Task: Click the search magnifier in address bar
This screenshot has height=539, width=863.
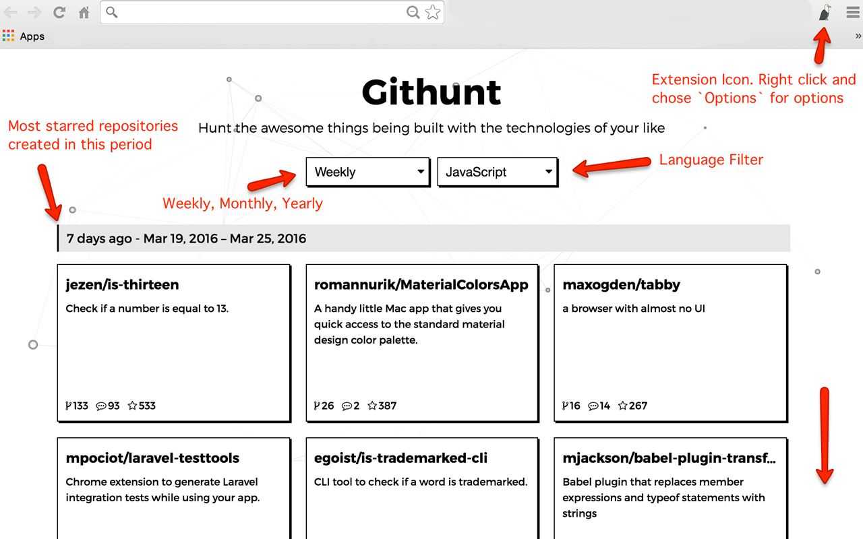Action: [112, 12]
